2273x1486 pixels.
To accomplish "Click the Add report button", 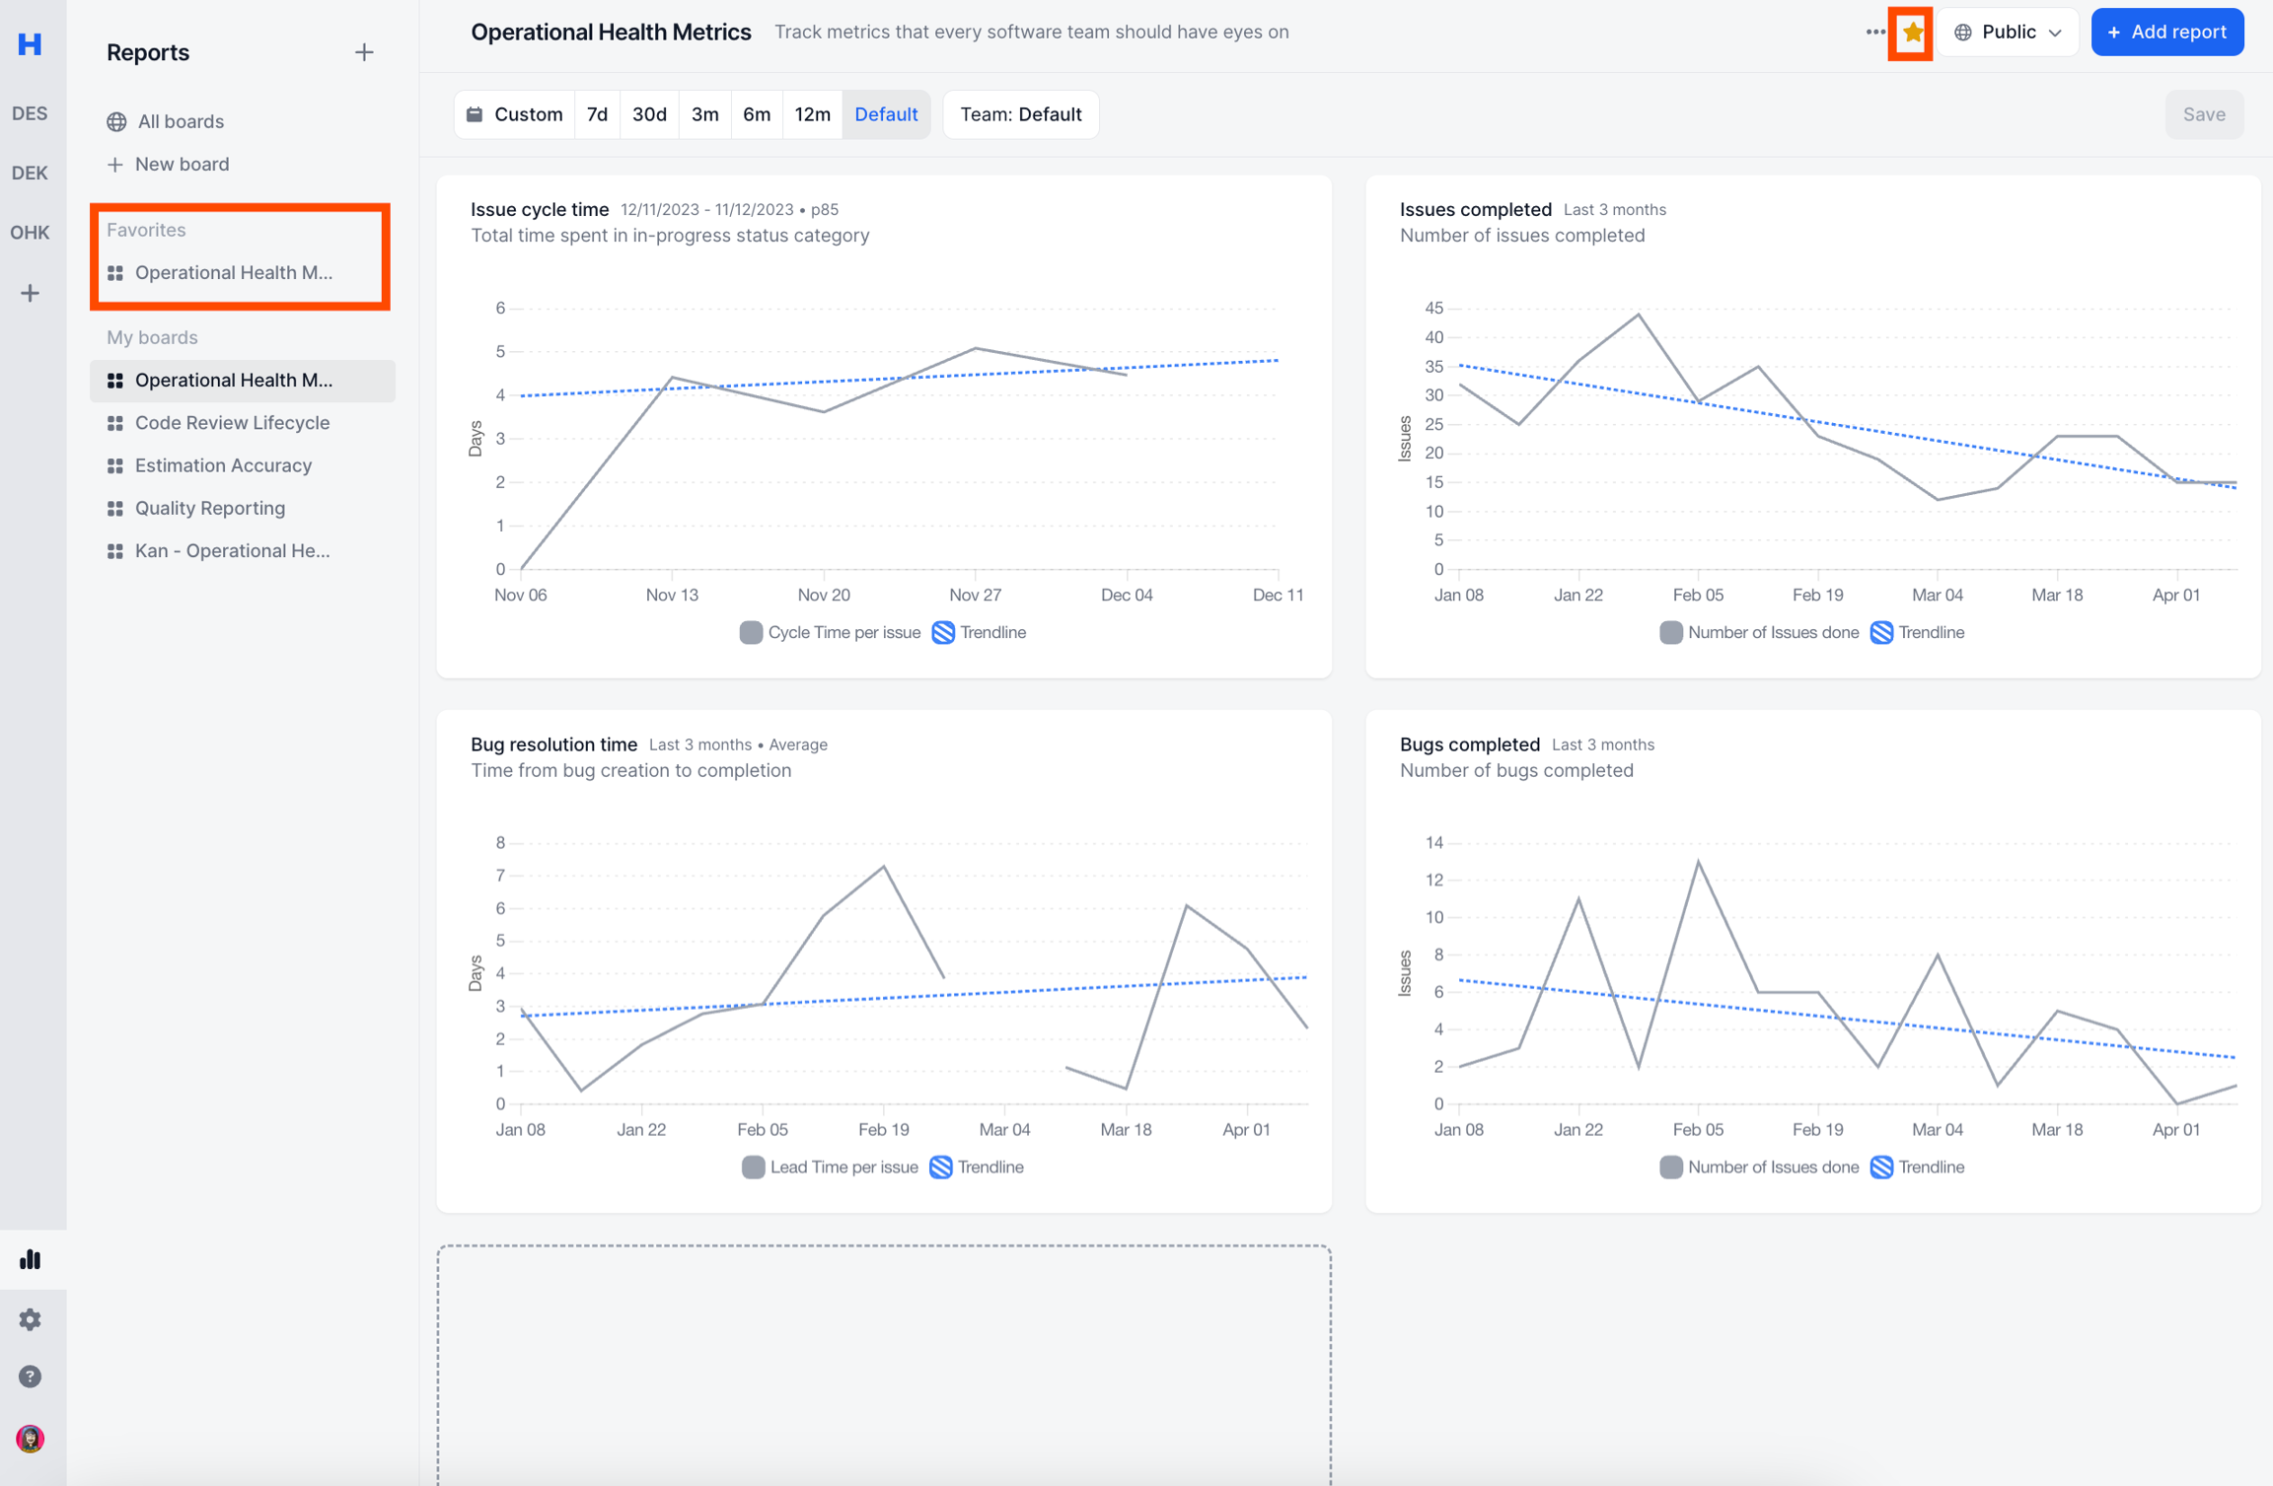I will (x=2166, y=33).
